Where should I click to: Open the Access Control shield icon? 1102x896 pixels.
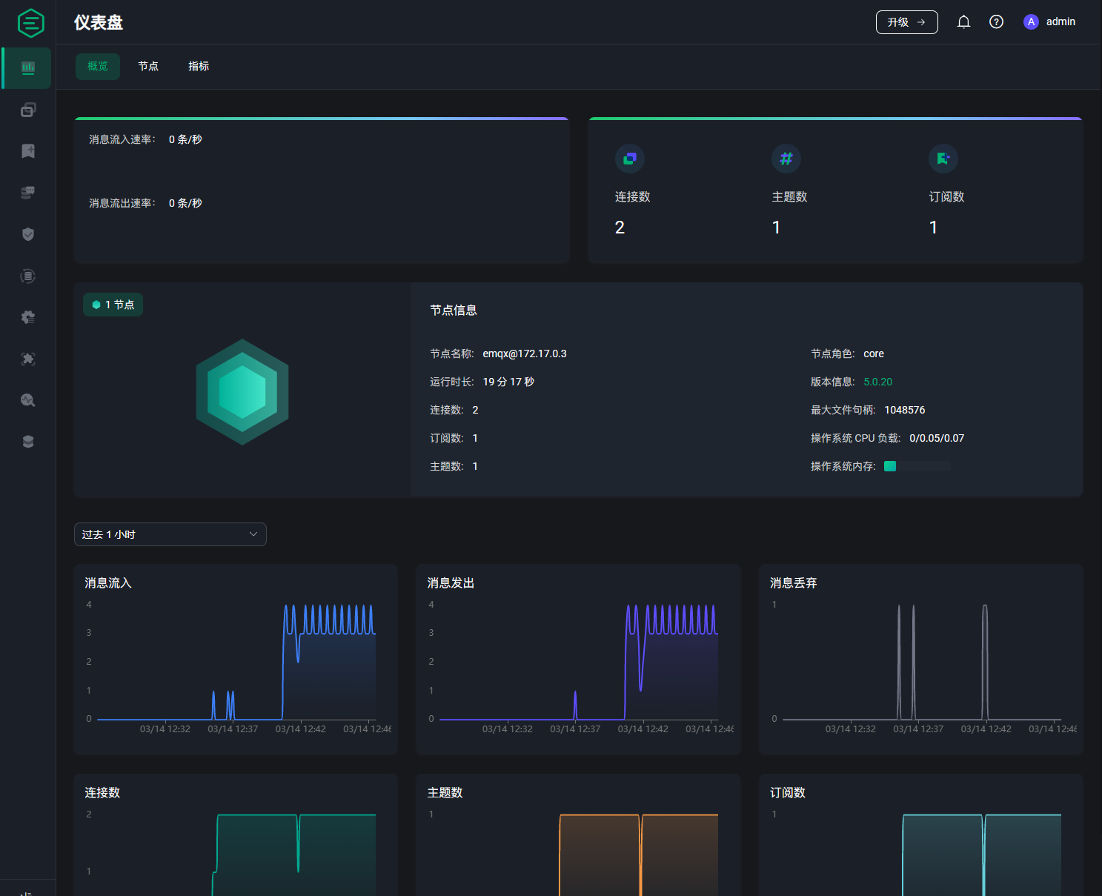click(x=28, y=234)
